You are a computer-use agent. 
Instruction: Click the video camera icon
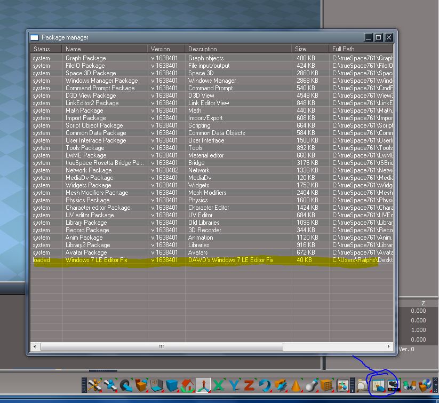[394, 385]
